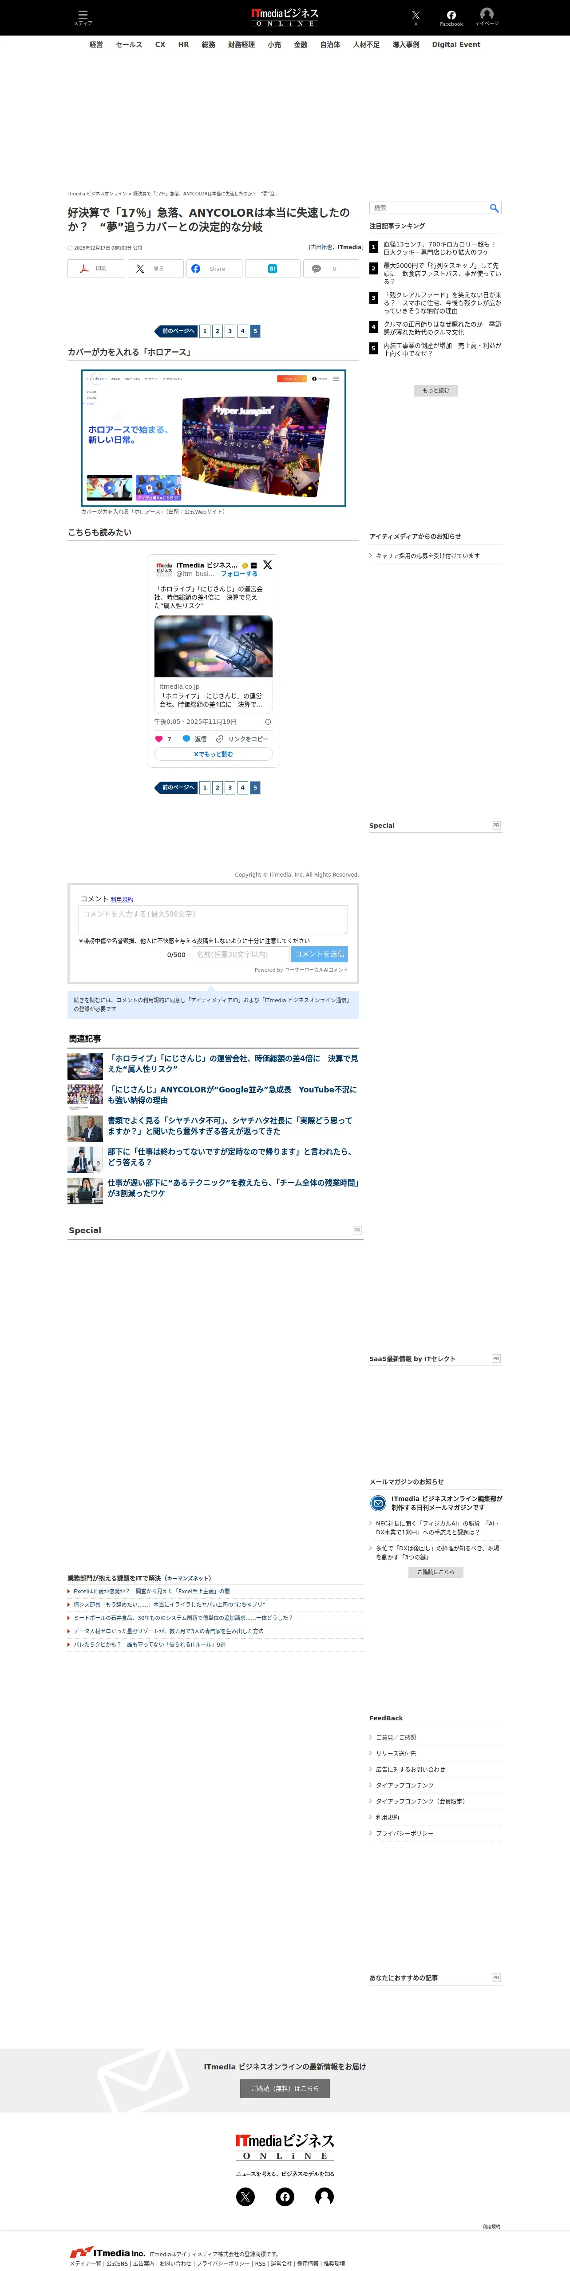Open the セールス category tab

click(129, 45)
